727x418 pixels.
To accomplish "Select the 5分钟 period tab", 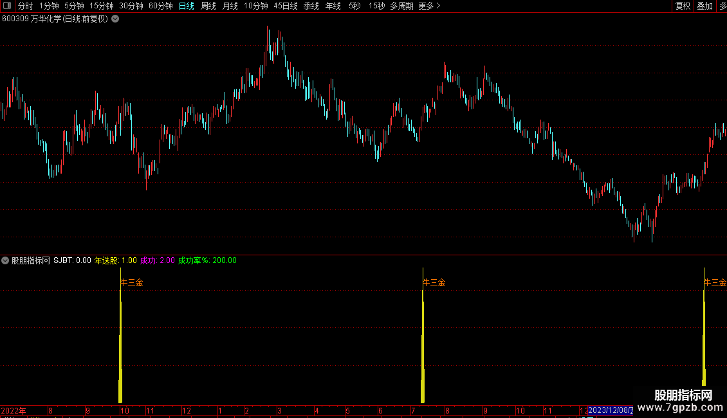I will [74, 6].
